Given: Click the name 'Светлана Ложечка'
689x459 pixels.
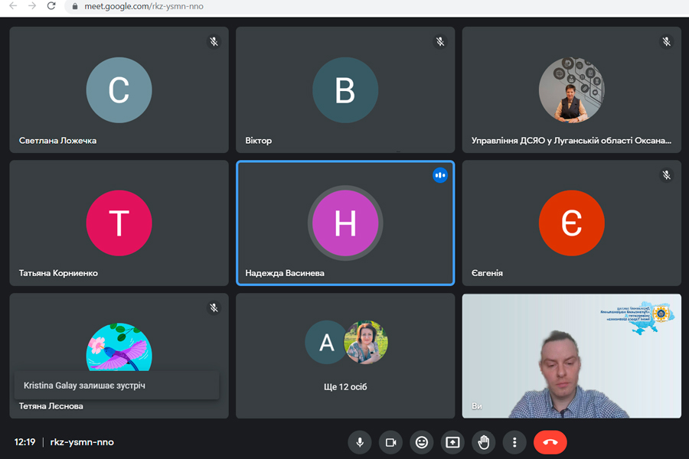Looking at the screenshot, I should pos(57,141).
